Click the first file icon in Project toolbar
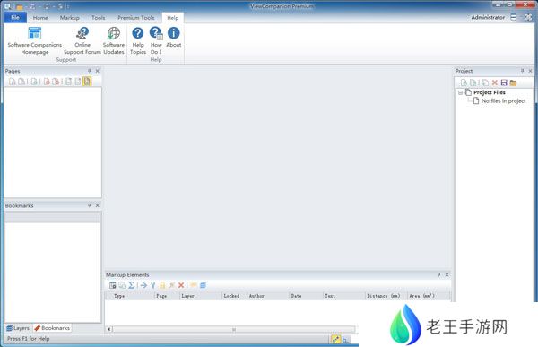This screenshot has width=538, height=347. tap(464, 82)
